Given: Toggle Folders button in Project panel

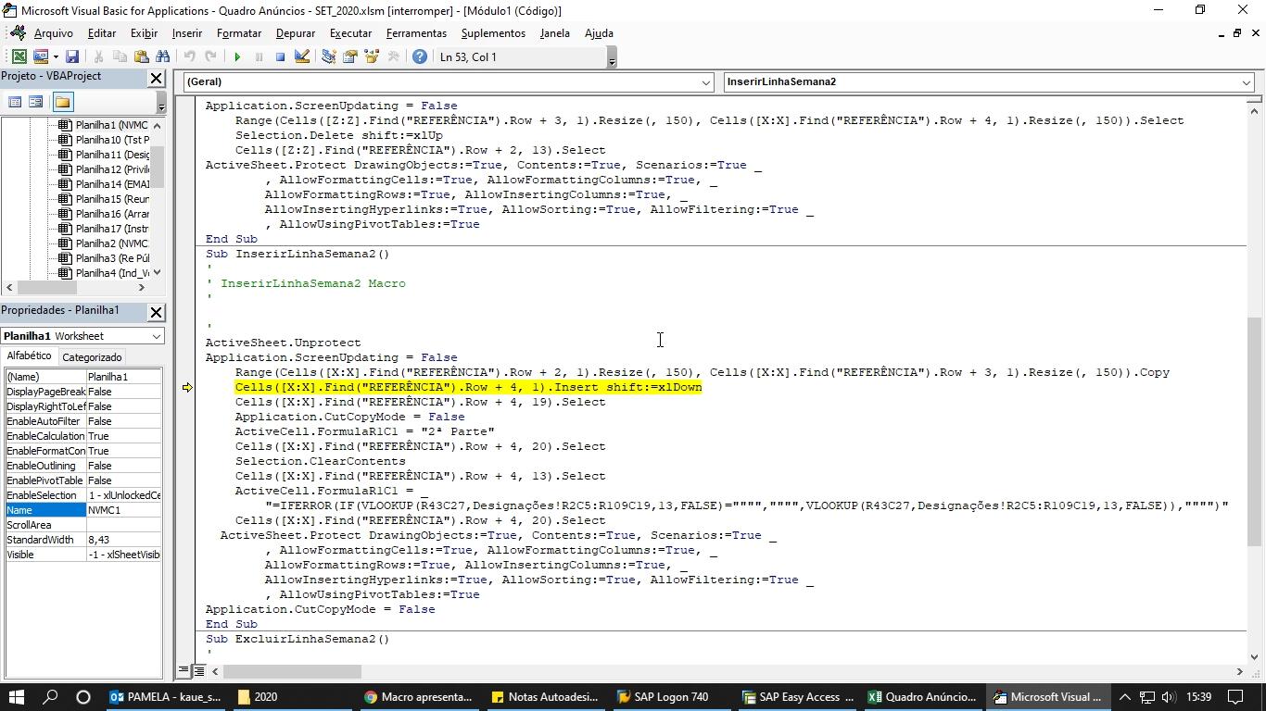Looking at the screenshot, I should pyautogui.click(x=62, y=102).
